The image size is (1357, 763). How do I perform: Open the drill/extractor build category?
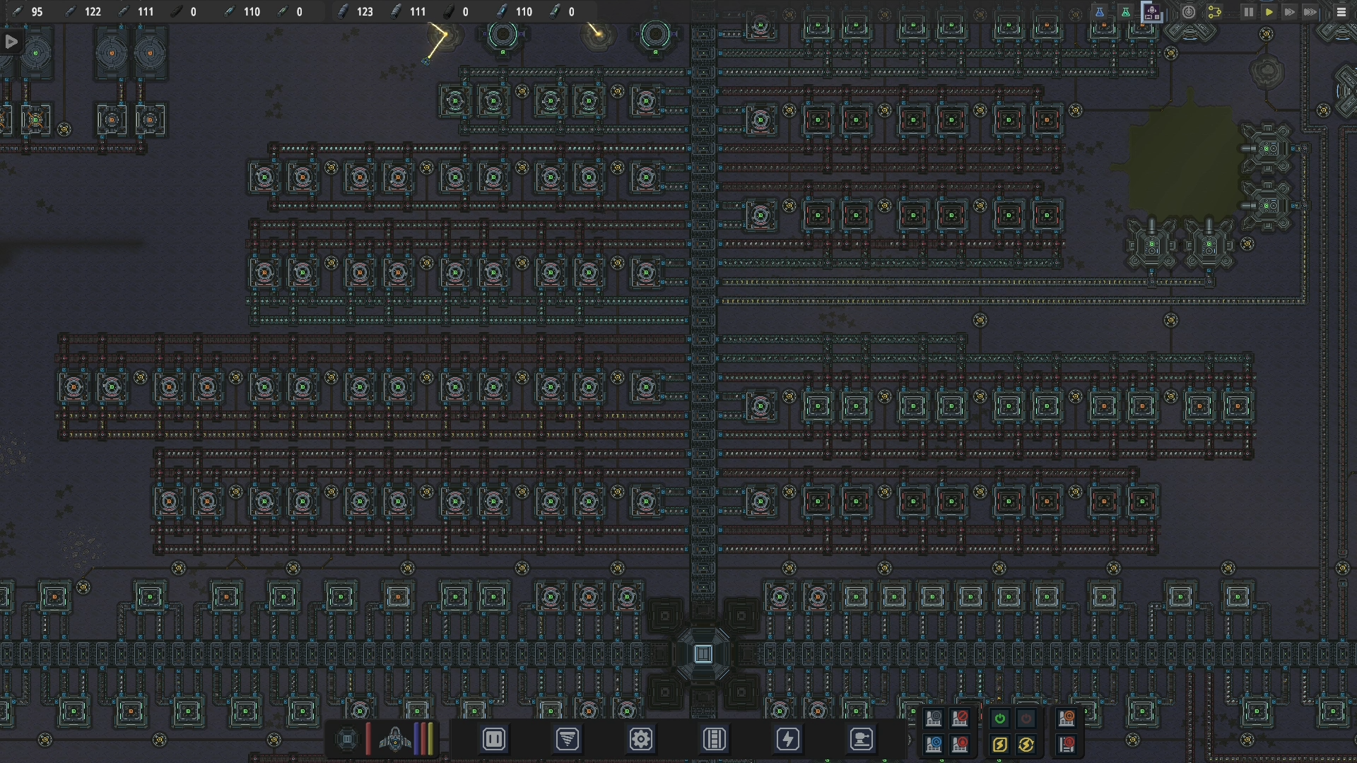point(567,740)
